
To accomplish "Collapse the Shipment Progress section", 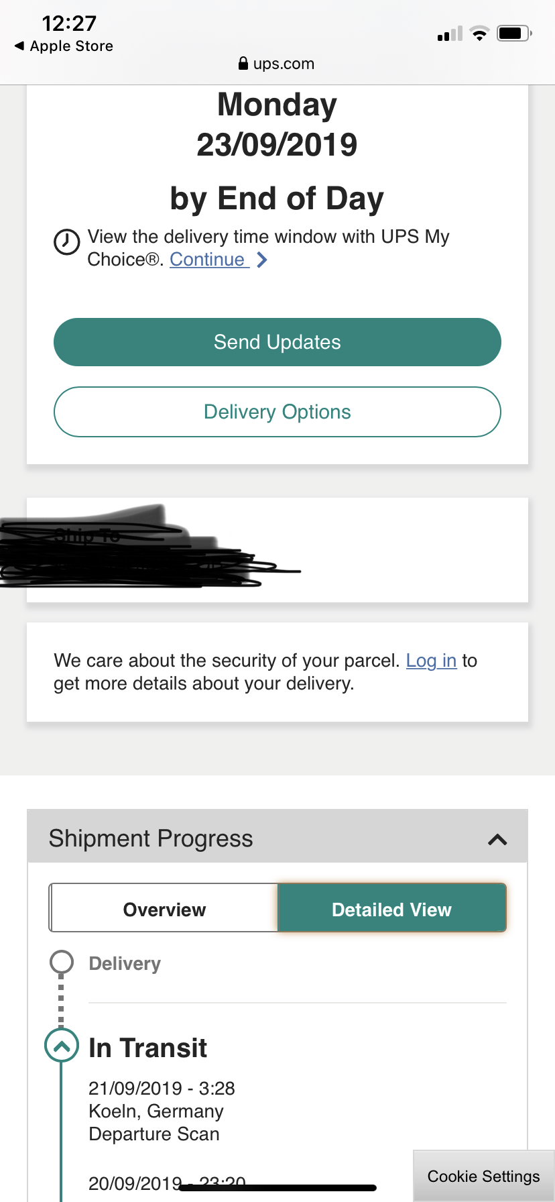I will (x=497, y=839).
